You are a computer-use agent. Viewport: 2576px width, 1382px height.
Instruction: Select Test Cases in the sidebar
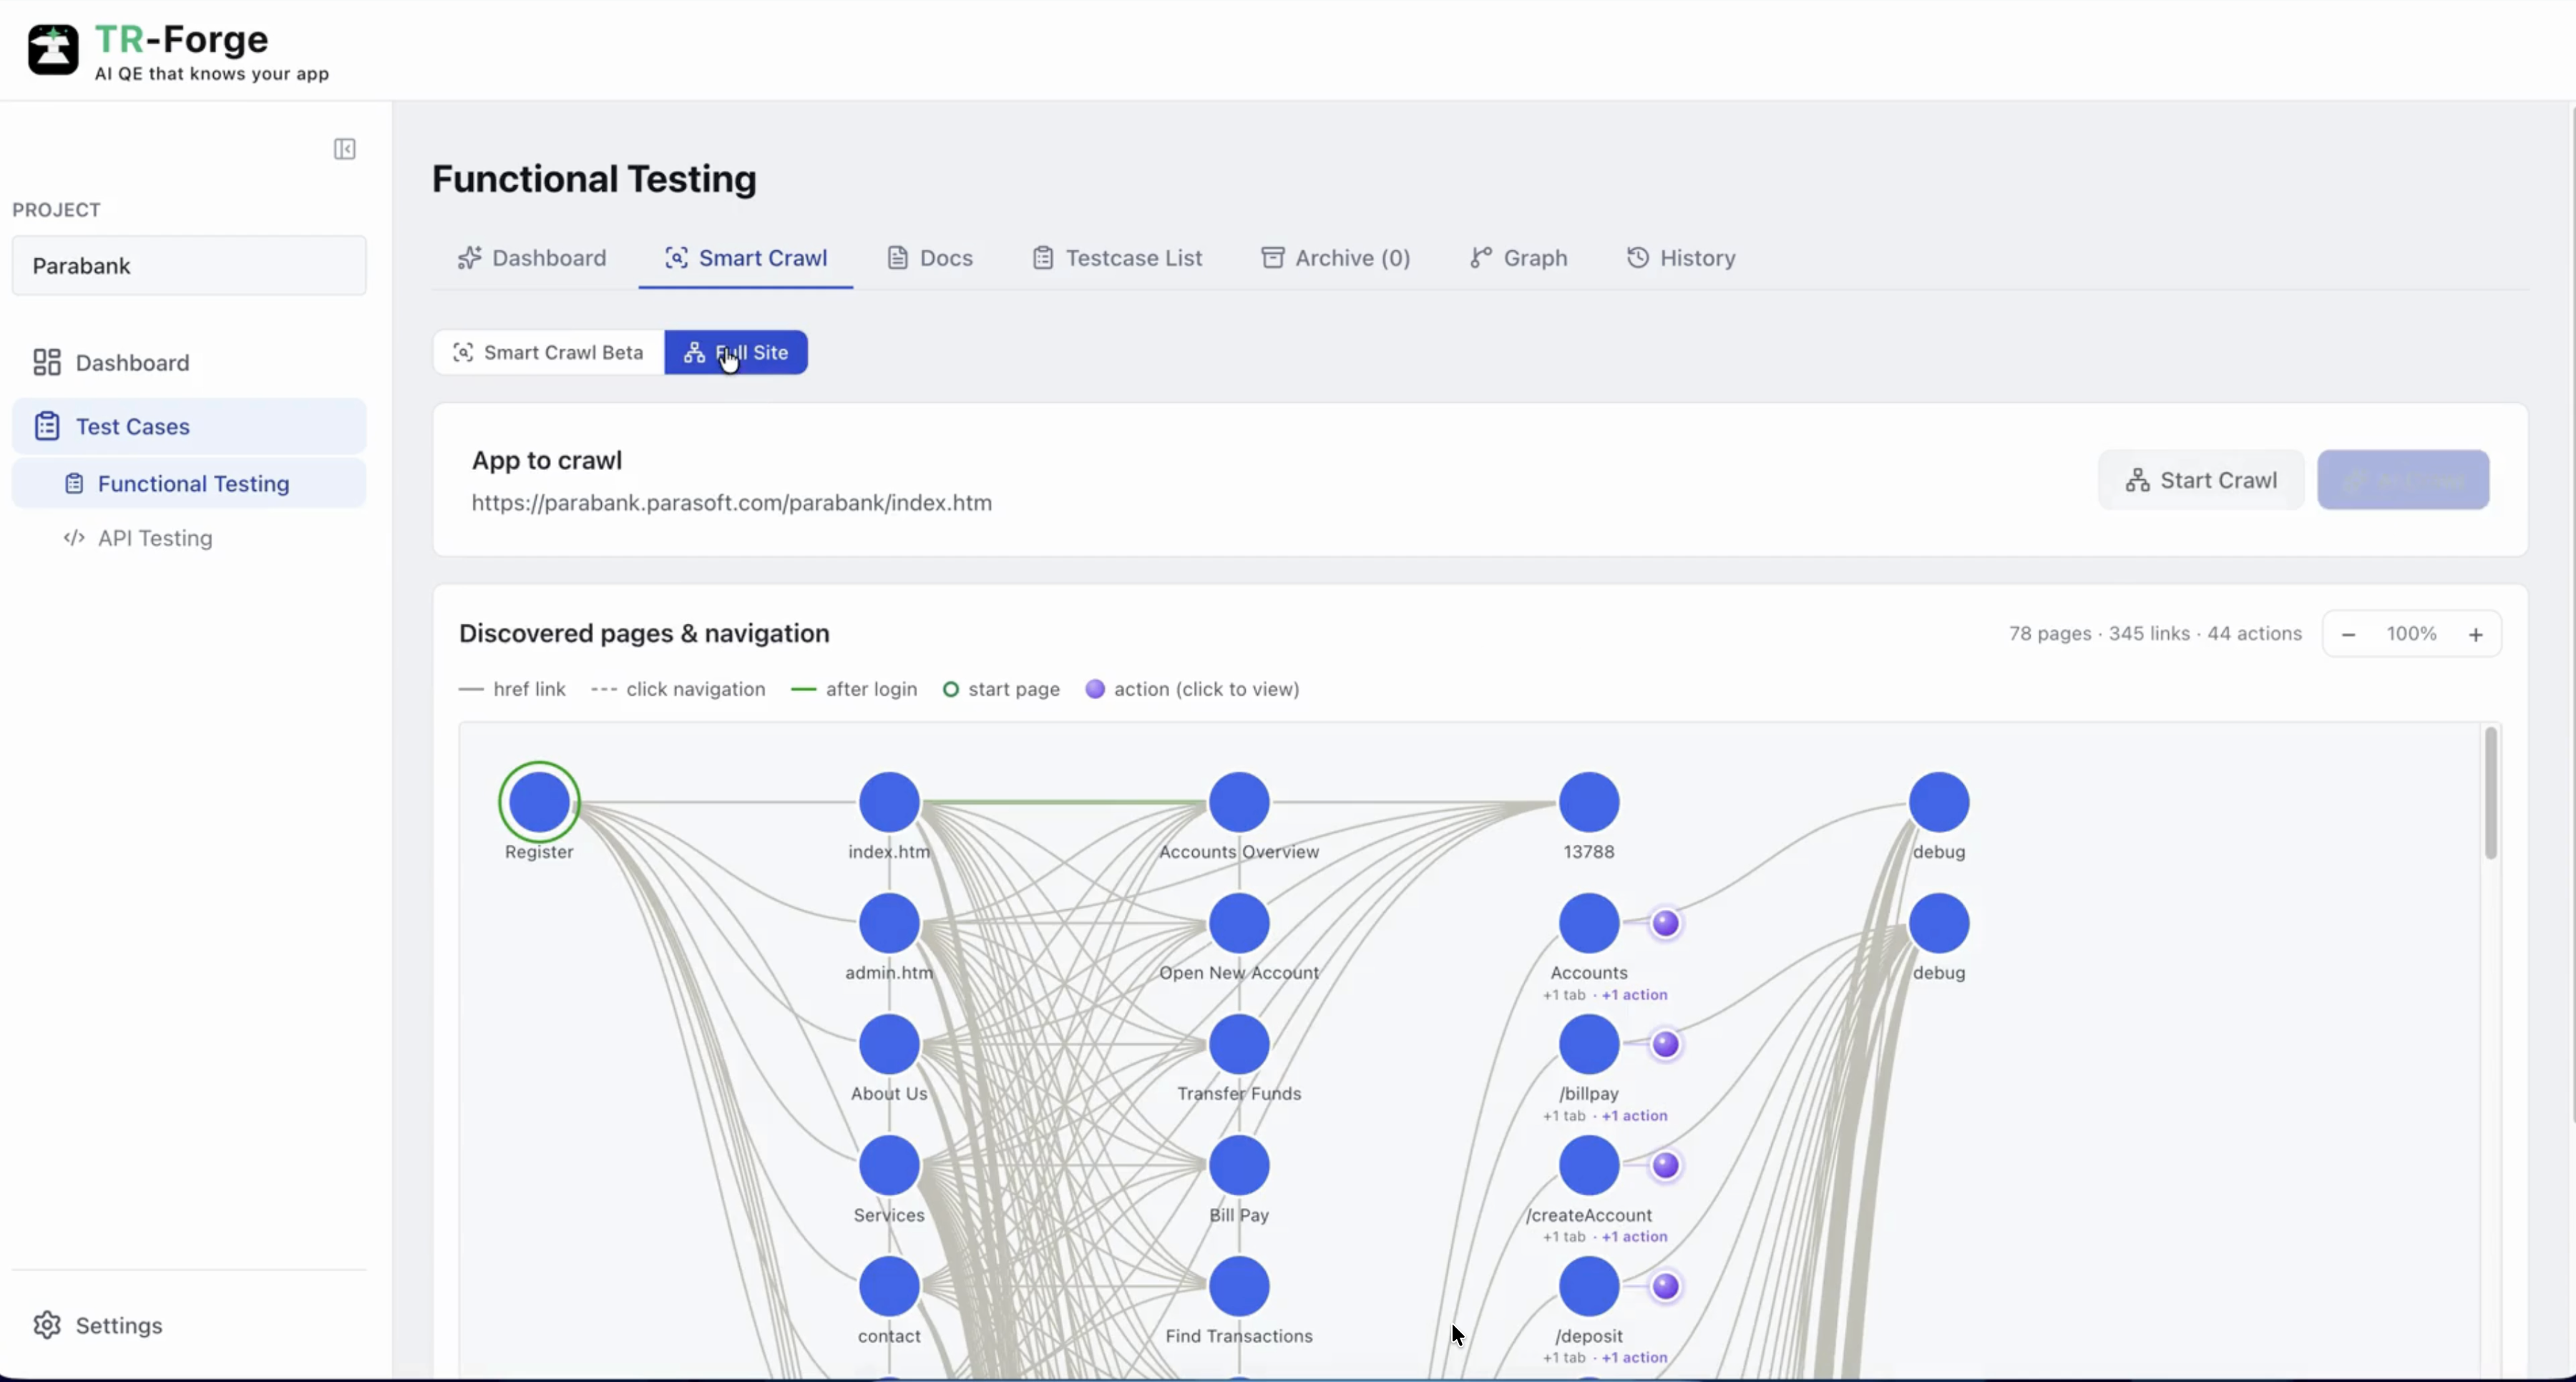[x=189, y=426]
